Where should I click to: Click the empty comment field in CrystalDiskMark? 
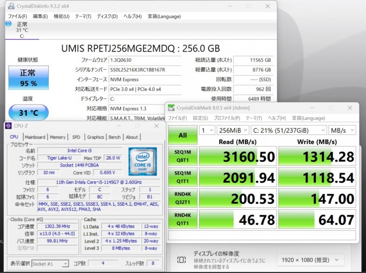(x=262, y=235)
